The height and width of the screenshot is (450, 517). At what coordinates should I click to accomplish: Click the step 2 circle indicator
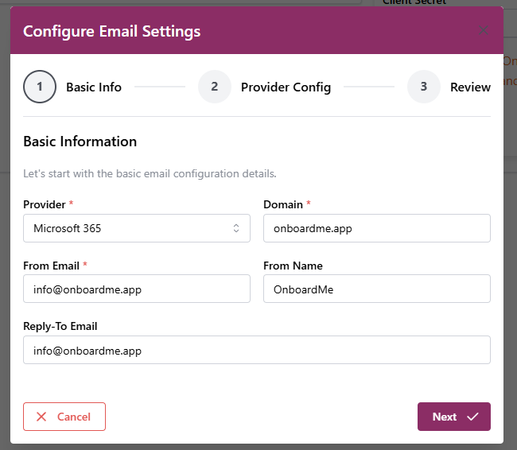[x=215, y=87]
